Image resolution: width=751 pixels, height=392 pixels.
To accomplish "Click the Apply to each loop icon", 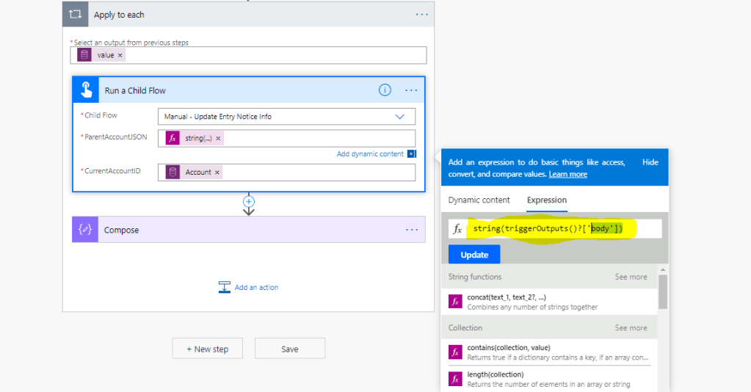I will pos(76,15).
